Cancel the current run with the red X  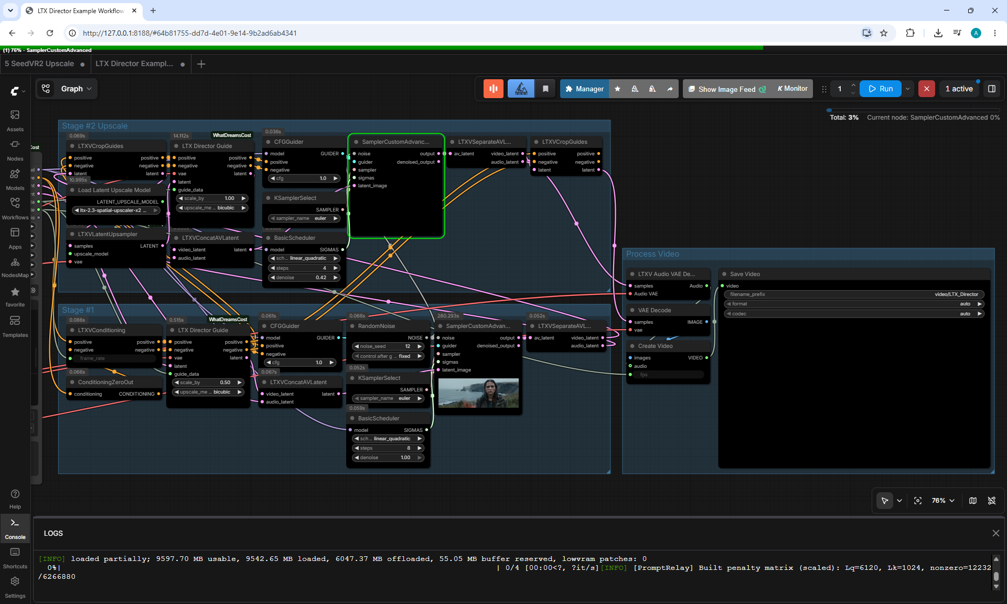tap(927, 89)
